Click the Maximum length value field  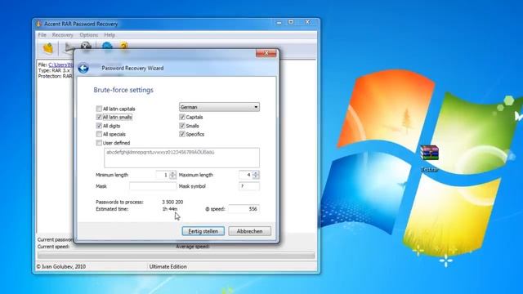pos(246,175)
